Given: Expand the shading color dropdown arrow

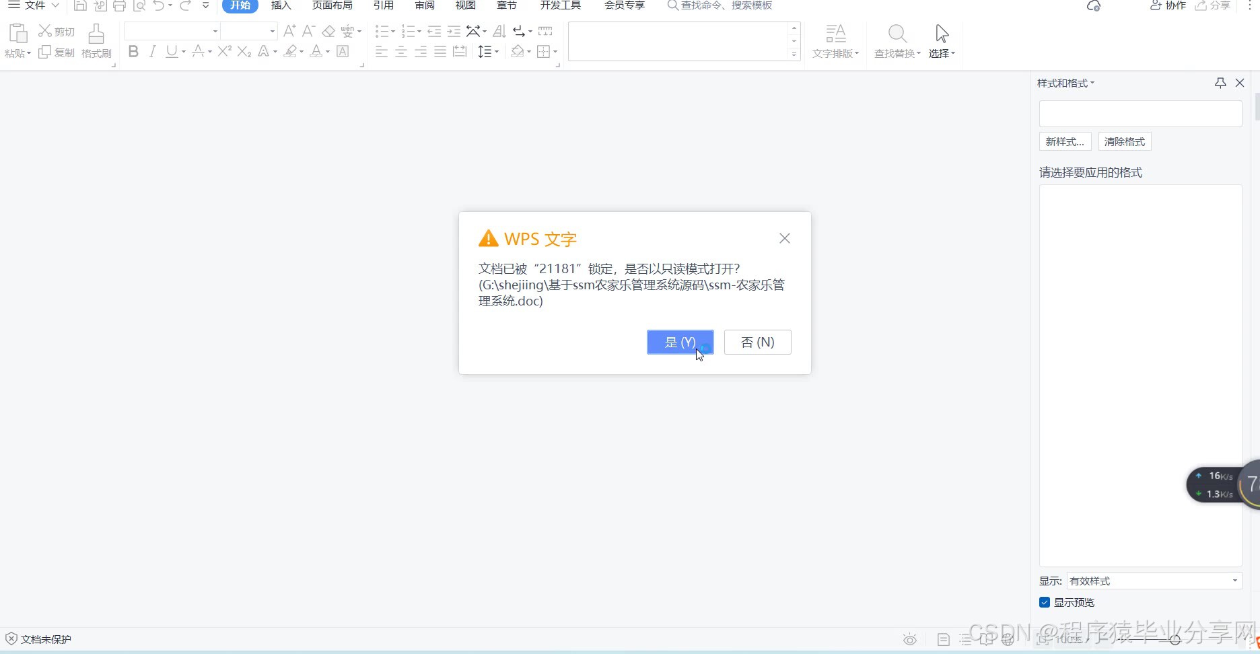Looking at the screenshot, I should (x=529, y=52).
